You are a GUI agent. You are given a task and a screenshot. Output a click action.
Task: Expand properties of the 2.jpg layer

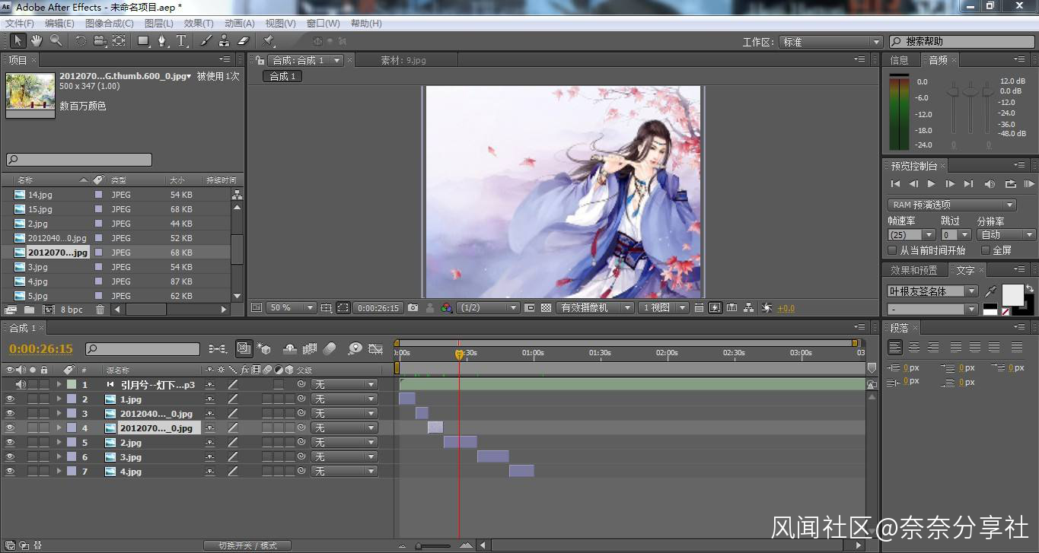coord(59,443)
